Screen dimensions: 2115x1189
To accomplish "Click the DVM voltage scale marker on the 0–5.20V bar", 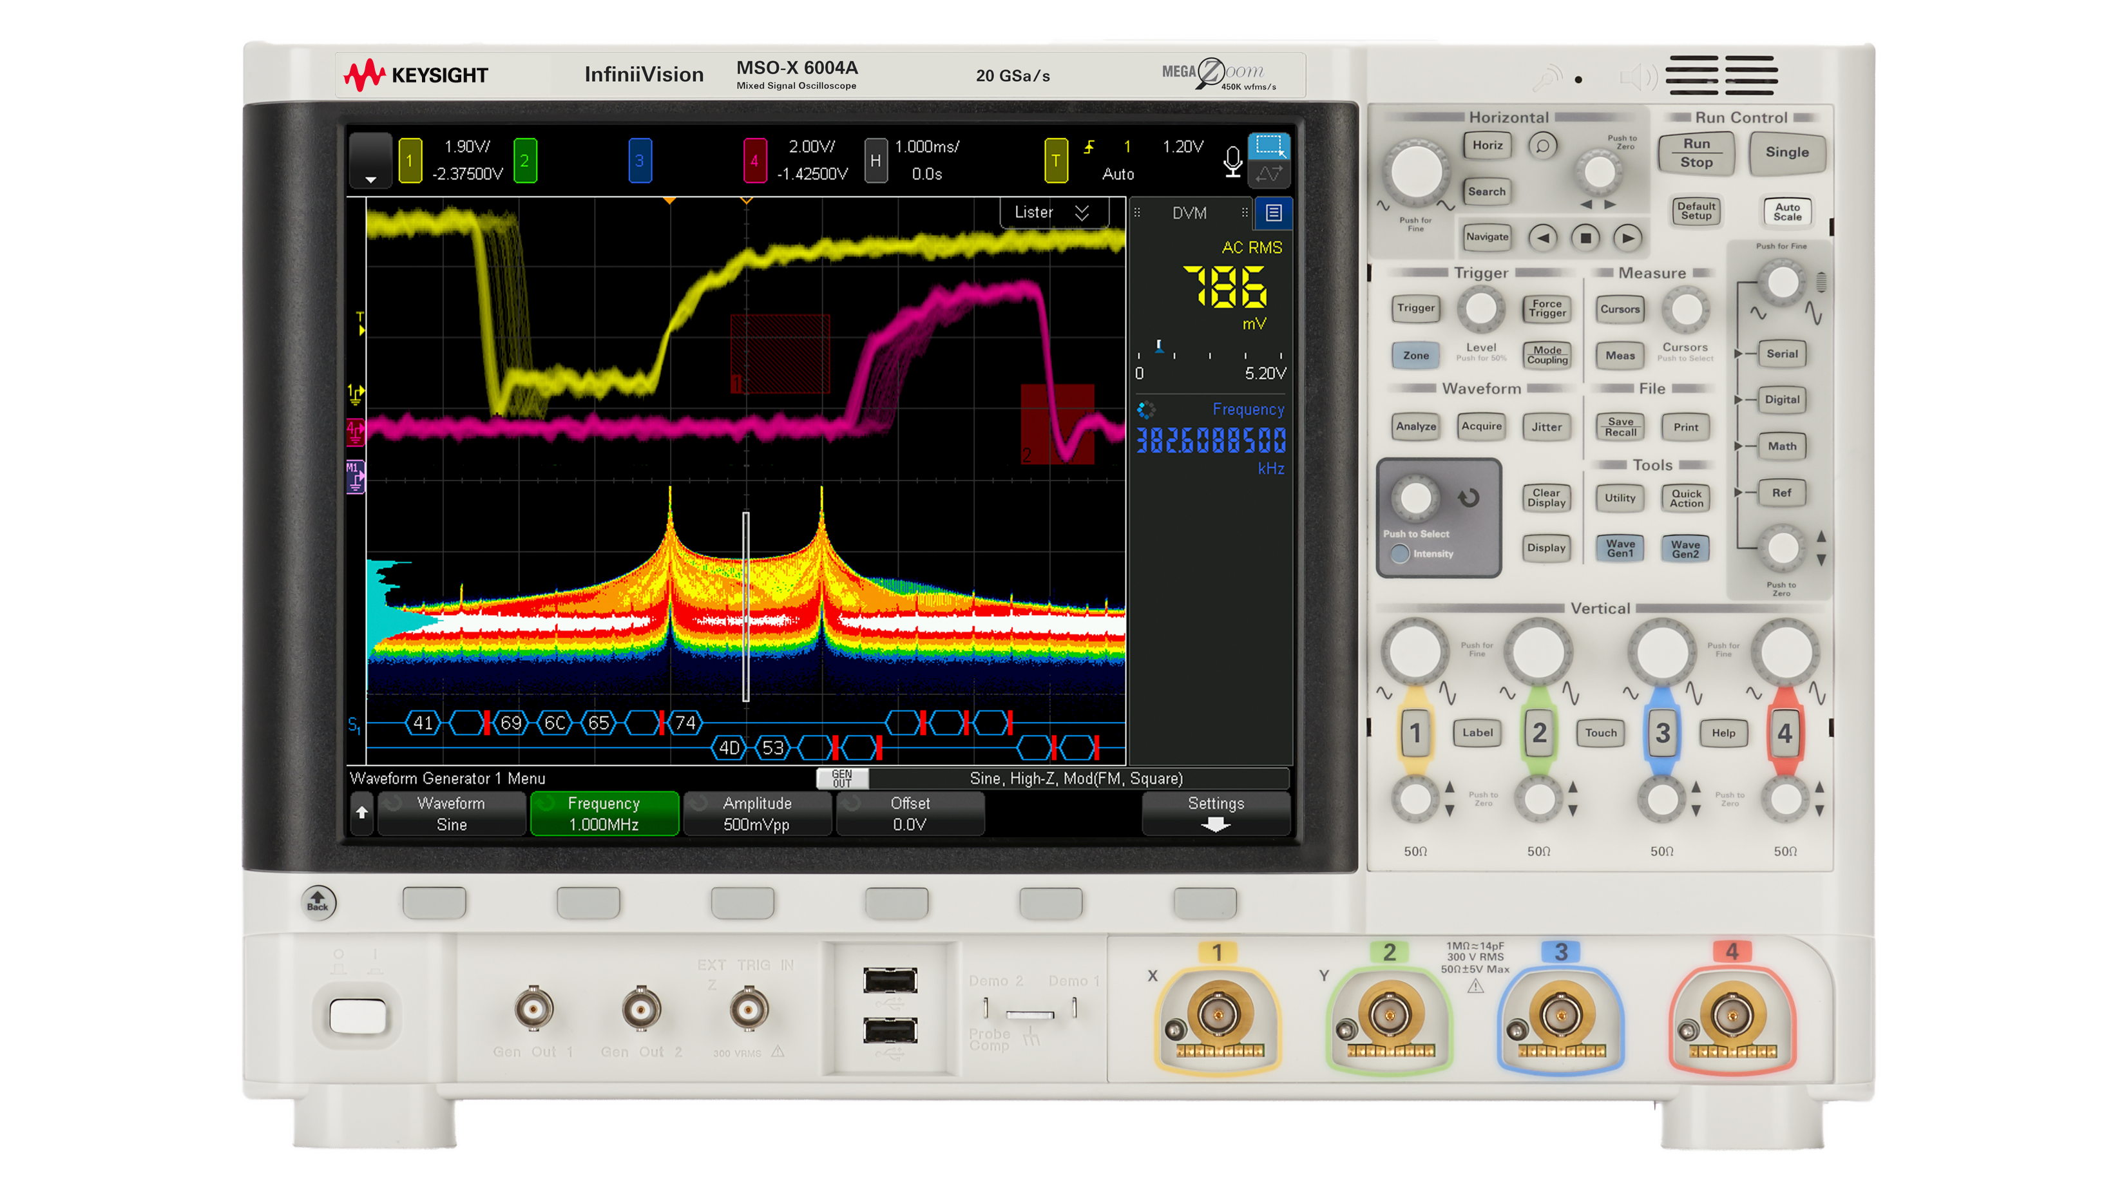I will point(1160,347).
